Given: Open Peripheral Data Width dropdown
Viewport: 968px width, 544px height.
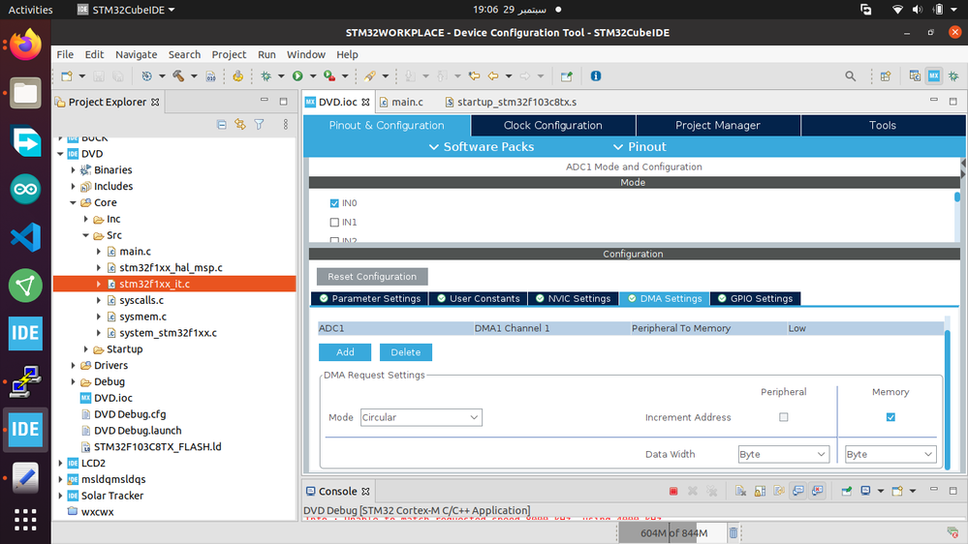Looking at the screenshot, I should pos(783,455).
